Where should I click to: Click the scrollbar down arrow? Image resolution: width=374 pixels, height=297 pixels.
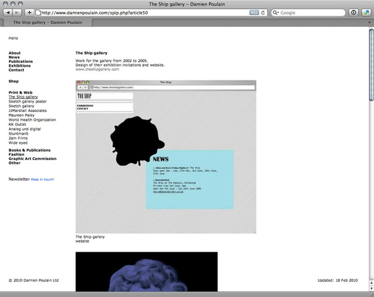tap(372, 288)
